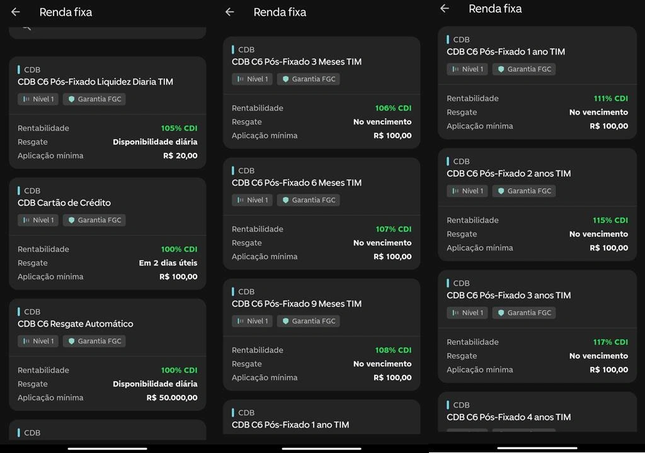
Task: Tap Nível 1 badge on 2 anos TIM card
Action: point(467,191)
